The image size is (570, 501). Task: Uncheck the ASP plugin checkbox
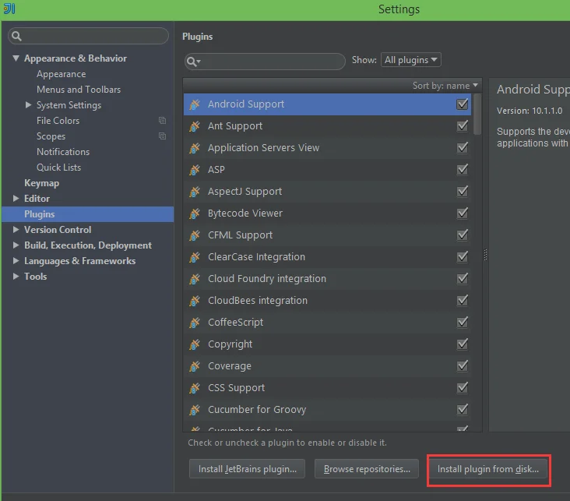coord(463,170)
